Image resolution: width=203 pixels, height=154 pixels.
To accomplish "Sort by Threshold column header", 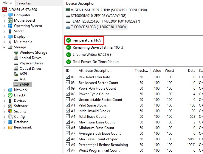I will click(141, 71).
